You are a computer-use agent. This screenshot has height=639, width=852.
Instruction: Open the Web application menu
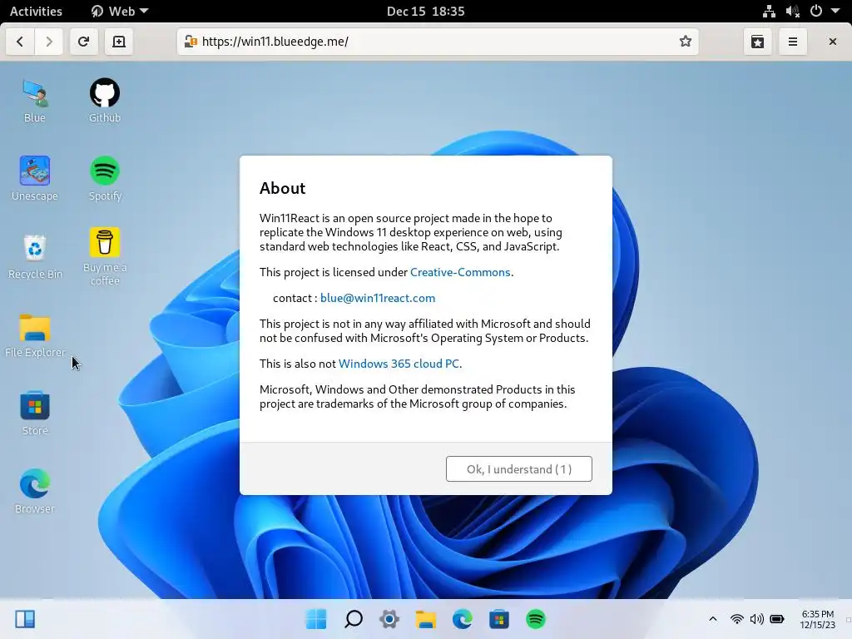[120, 11]
